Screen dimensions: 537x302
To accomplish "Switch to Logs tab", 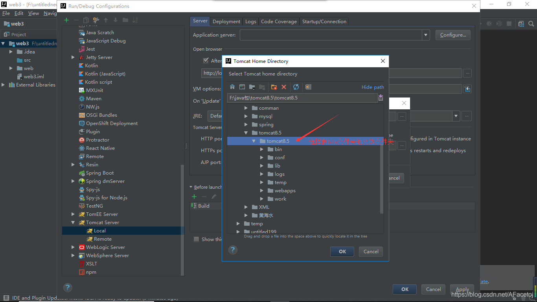I will 251,22.
